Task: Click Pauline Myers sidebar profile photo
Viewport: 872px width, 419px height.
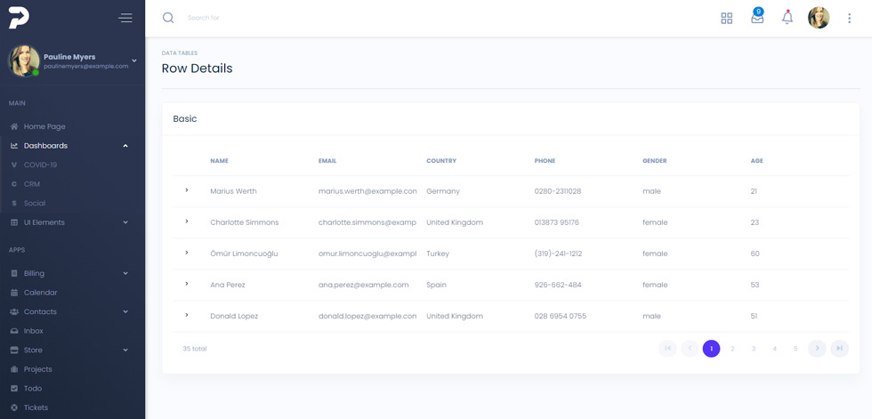Action: pos(23,60)
